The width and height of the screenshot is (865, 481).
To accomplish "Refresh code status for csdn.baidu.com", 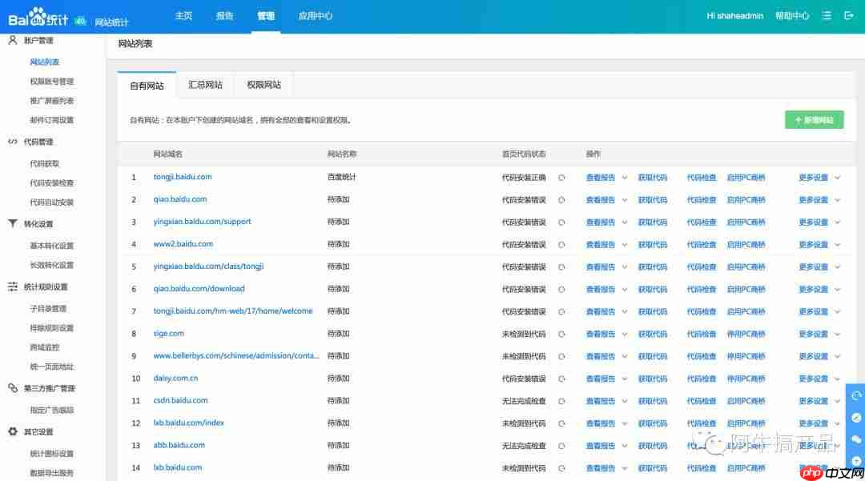I will coord(561,401).
